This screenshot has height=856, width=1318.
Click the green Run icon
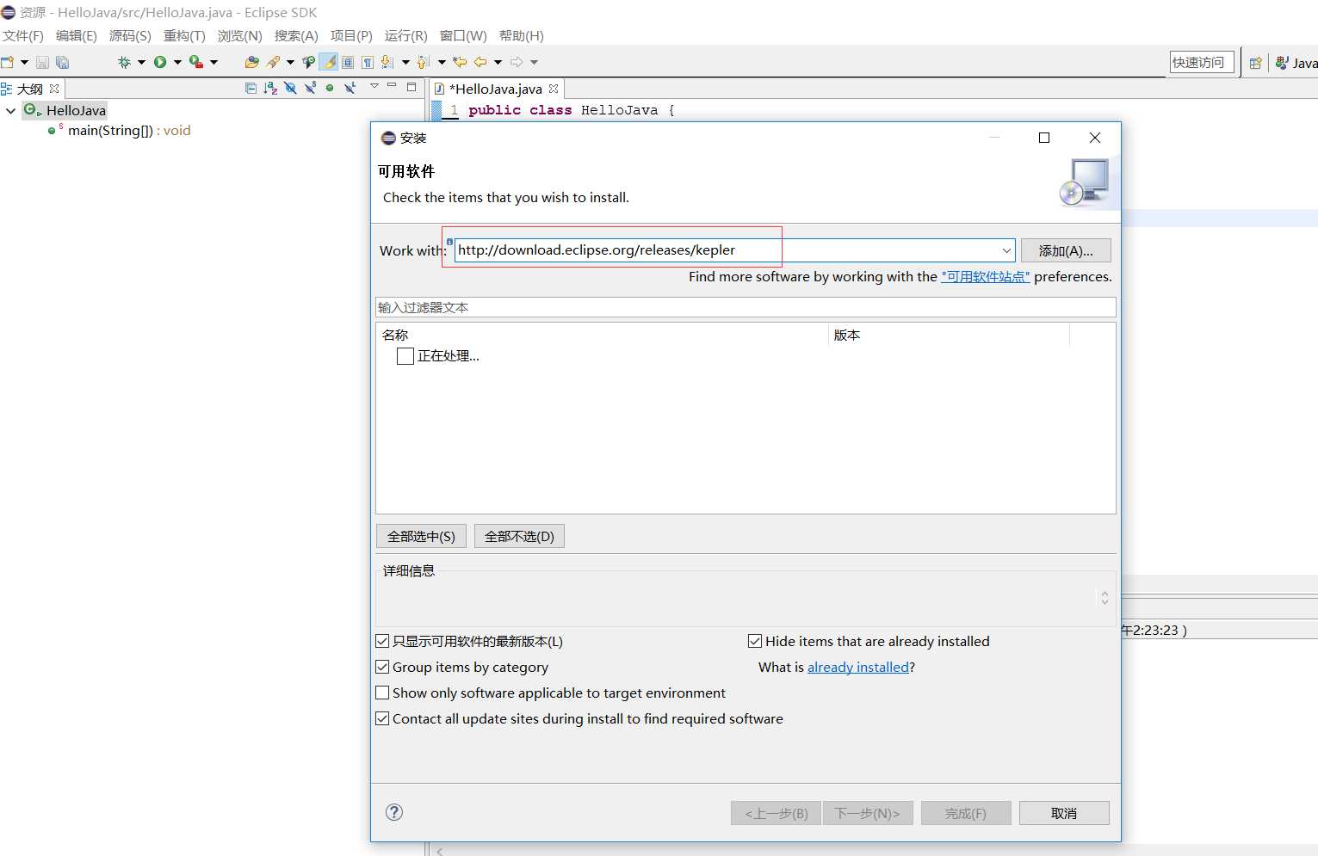click(x=160, y=62)
